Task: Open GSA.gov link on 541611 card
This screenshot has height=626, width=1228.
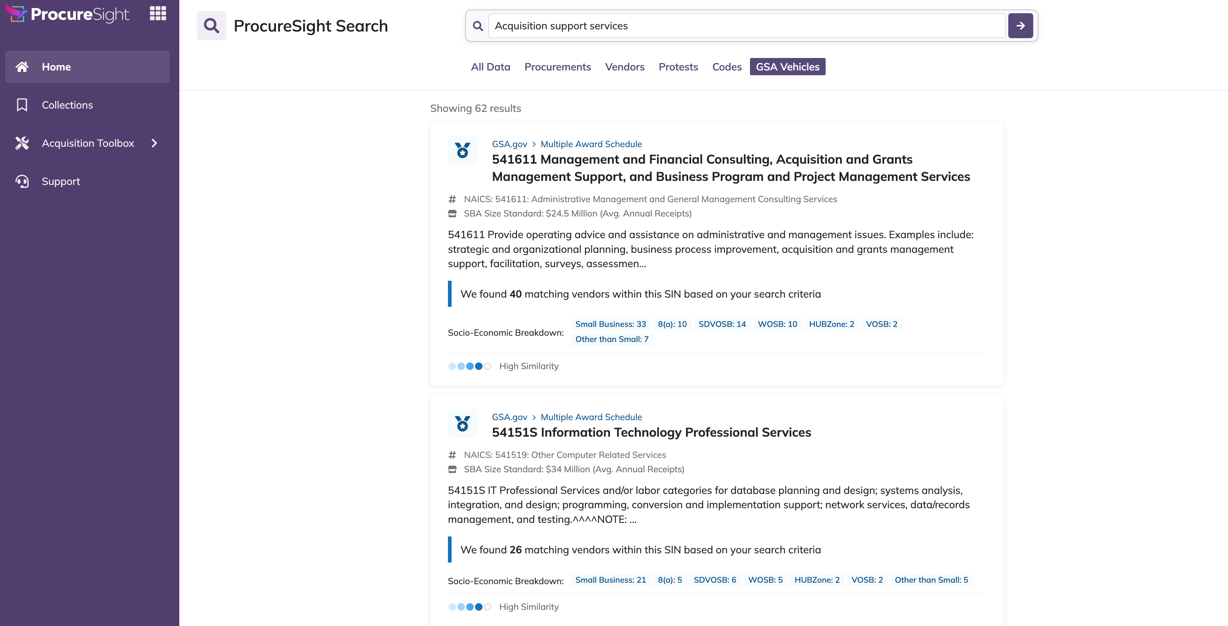Action: point(509,144)
